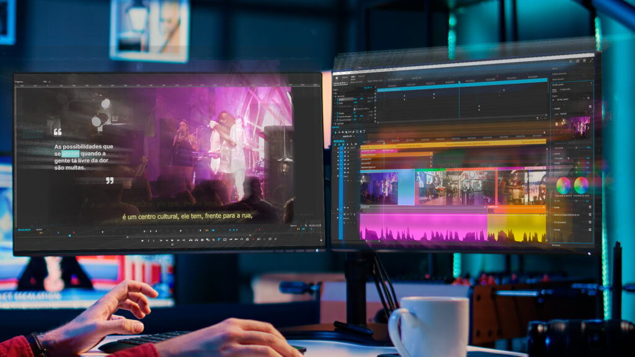Toggle snap magnet icon in timeline header
This screenshot has width=635, height=357.
tap(339, 144)
